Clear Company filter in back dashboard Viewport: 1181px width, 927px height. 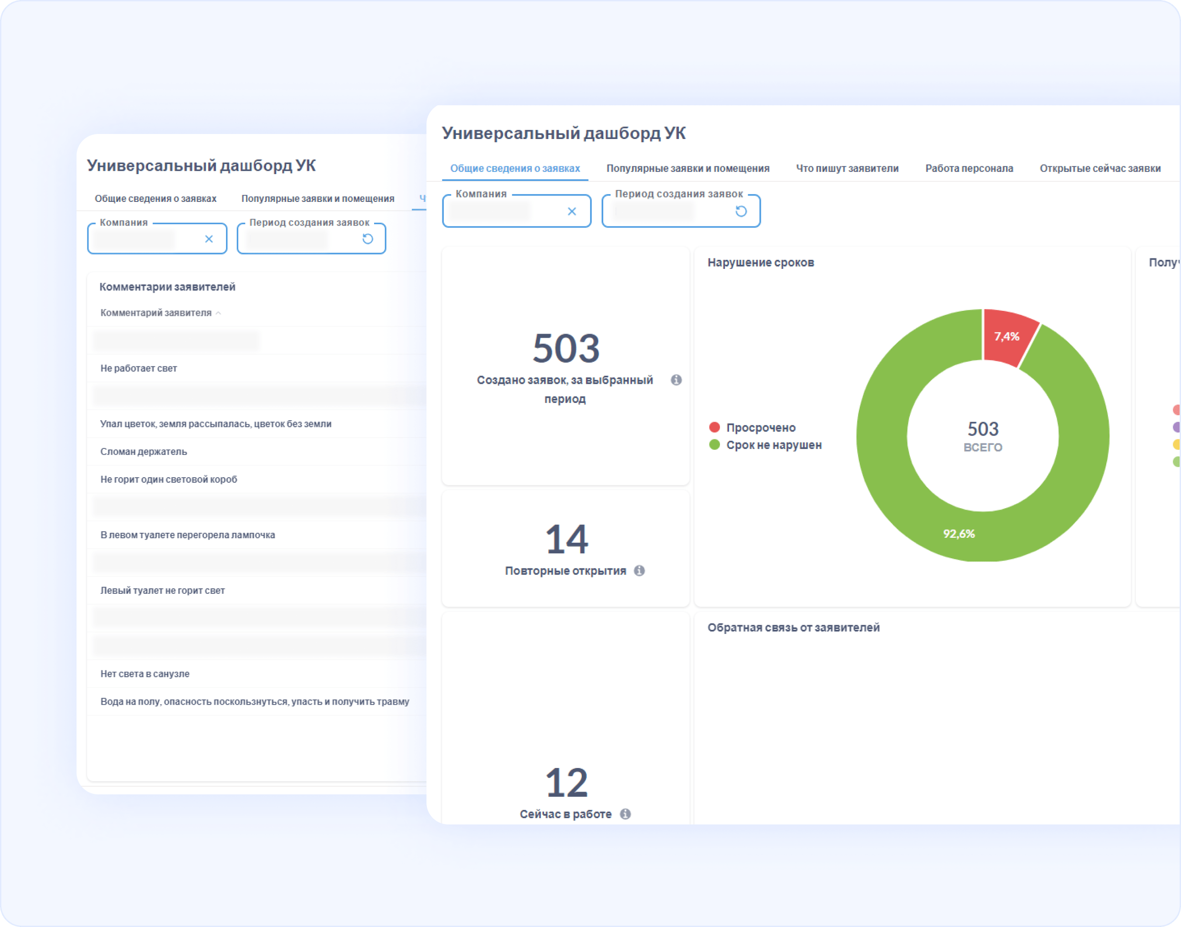tap(208, 239)
